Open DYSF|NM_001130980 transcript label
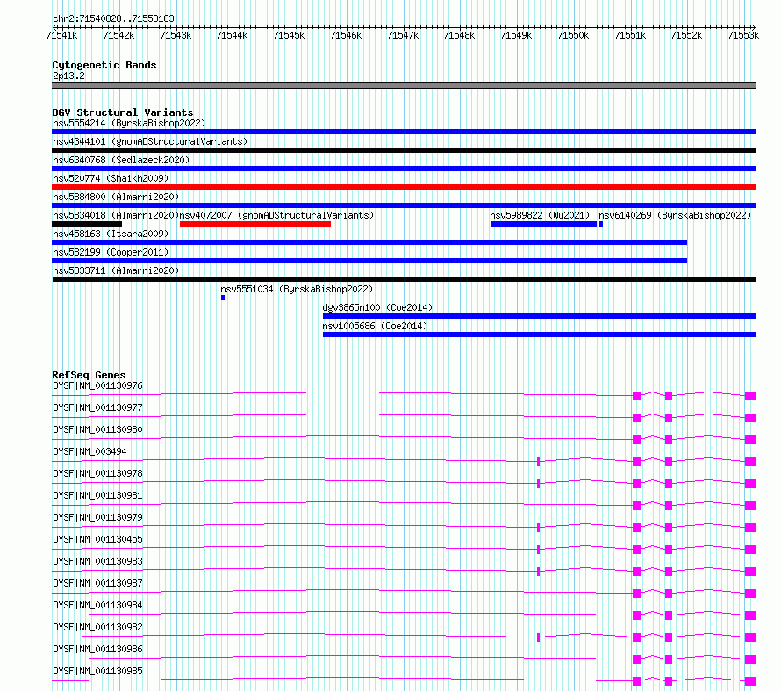 click(97, 429)
